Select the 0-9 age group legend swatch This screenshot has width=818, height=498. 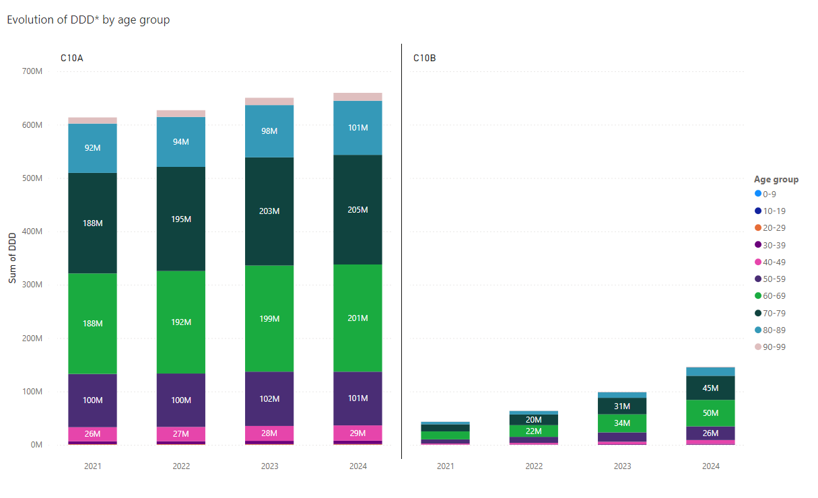pyautogui.click(x=758, y=194)
